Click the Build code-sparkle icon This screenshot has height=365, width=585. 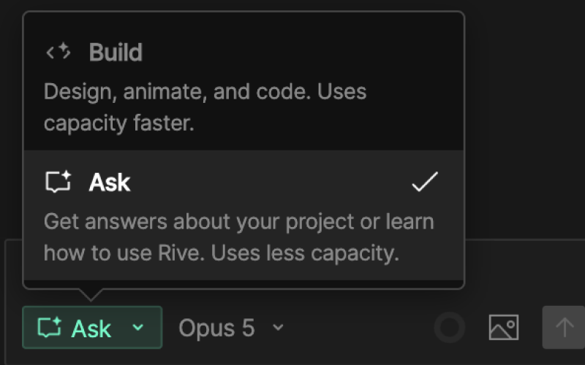(x=58, y=51)
